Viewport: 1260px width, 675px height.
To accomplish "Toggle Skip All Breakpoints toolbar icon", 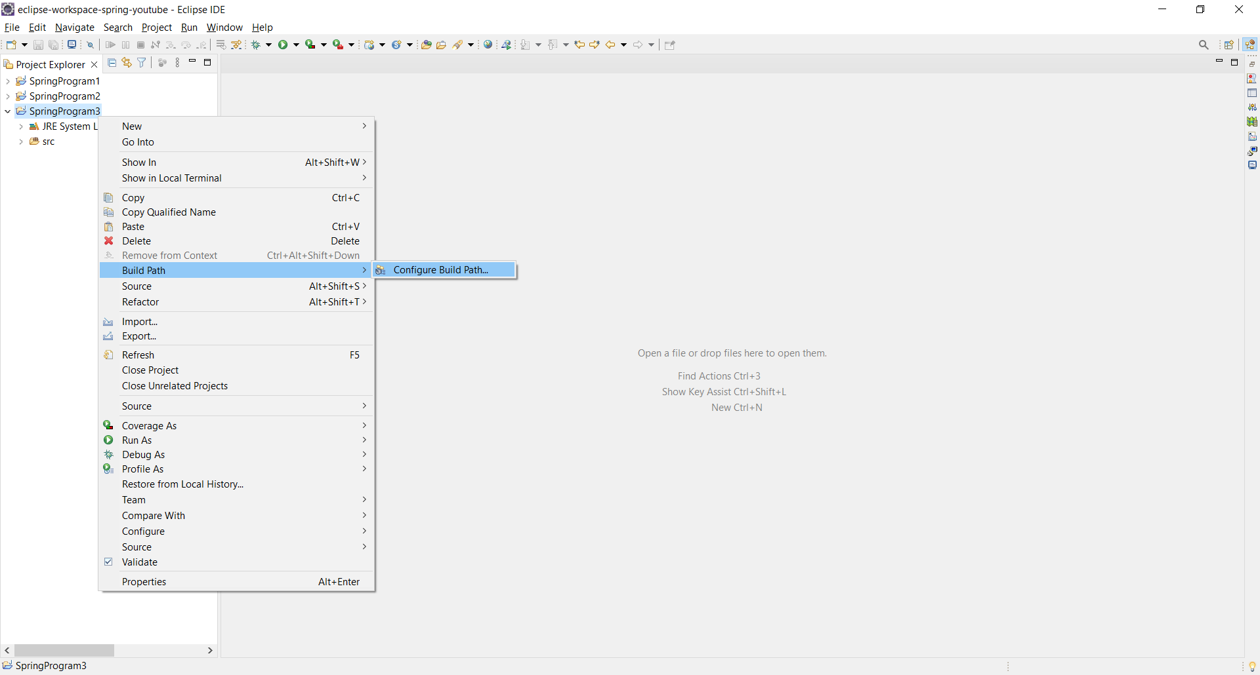I will 91,45.
